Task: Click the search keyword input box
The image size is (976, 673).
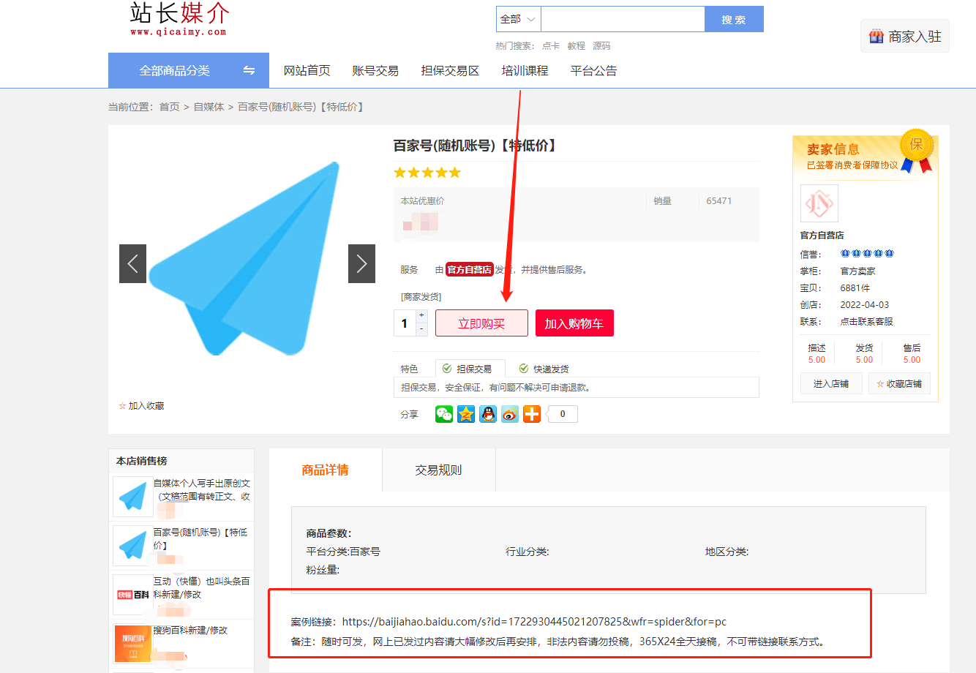Action: [x=623, y=19]
